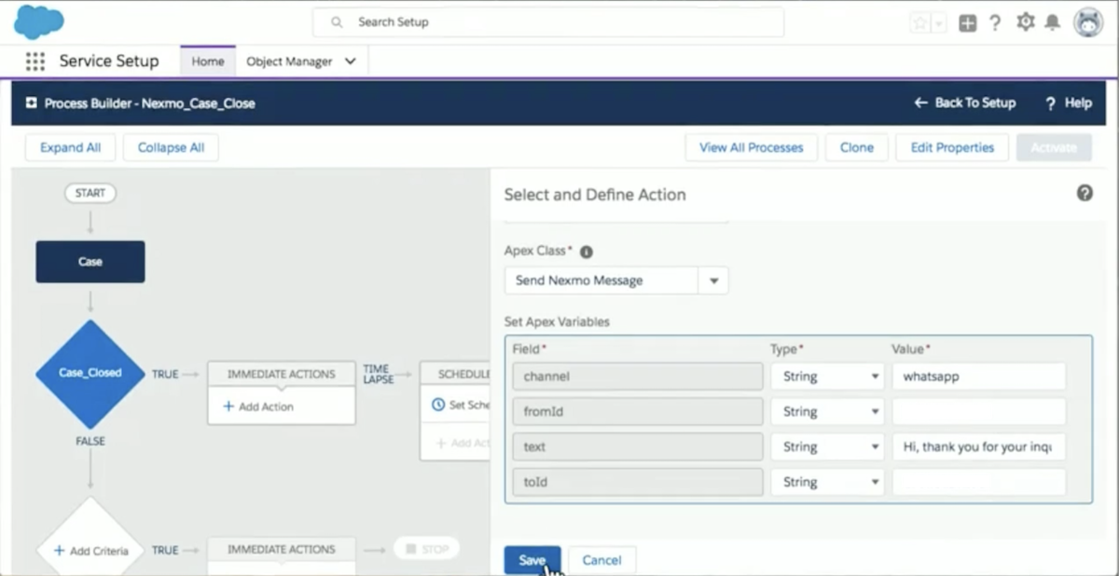This screenshot has height=576, width=1119.
Task: Open the notifications bell
Action: click(x=1053, y=22)
